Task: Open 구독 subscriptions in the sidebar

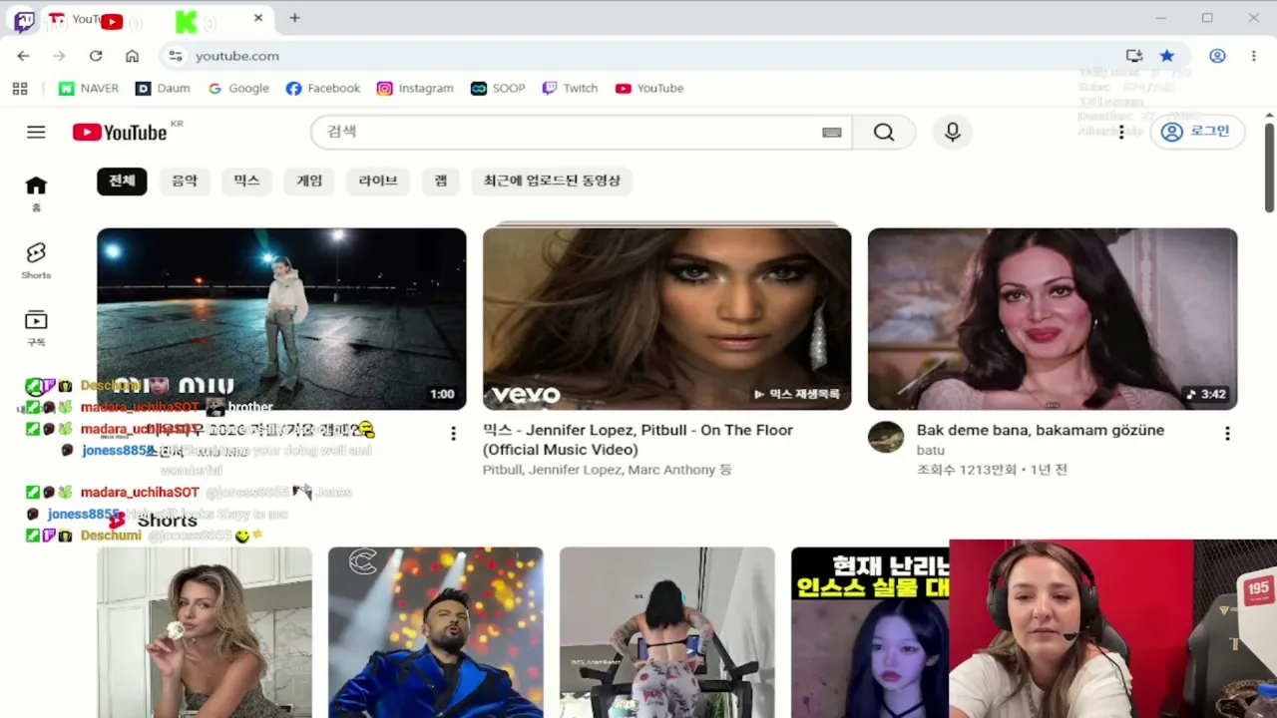Action: coord(36,327)
